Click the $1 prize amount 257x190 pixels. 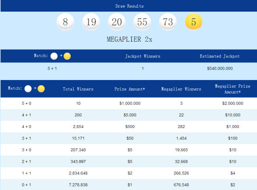130,185
